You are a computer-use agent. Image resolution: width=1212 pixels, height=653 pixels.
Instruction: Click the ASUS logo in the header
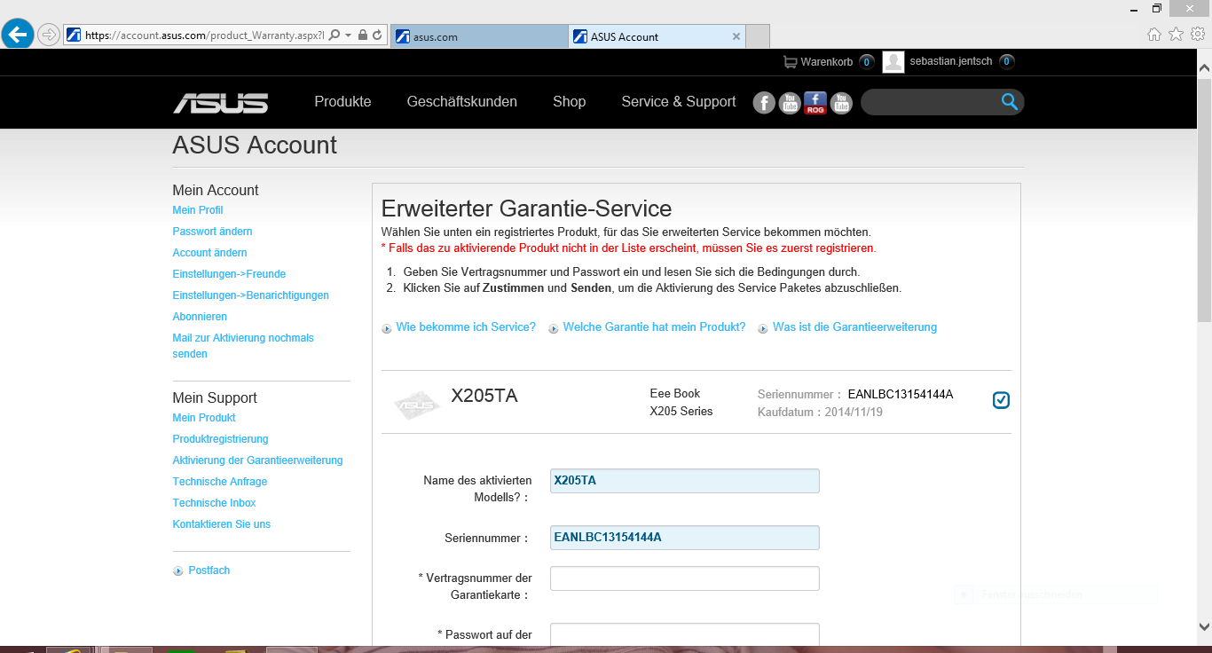pyautogui.click(x=220, y=103)
